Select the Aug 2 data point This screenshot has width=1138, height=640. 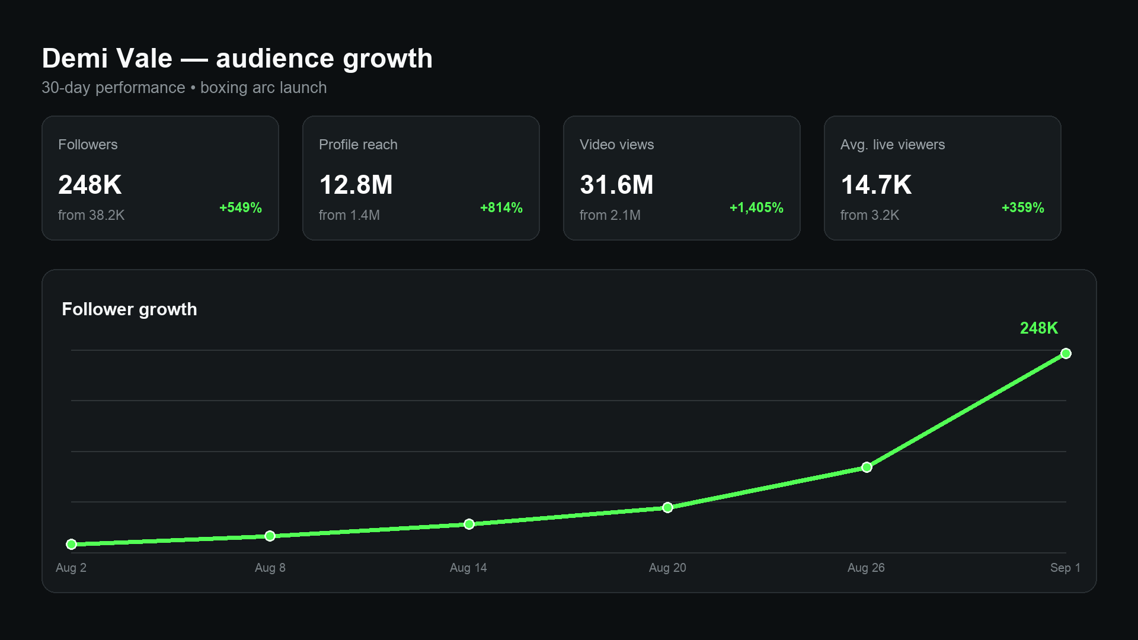pos(71,544)
